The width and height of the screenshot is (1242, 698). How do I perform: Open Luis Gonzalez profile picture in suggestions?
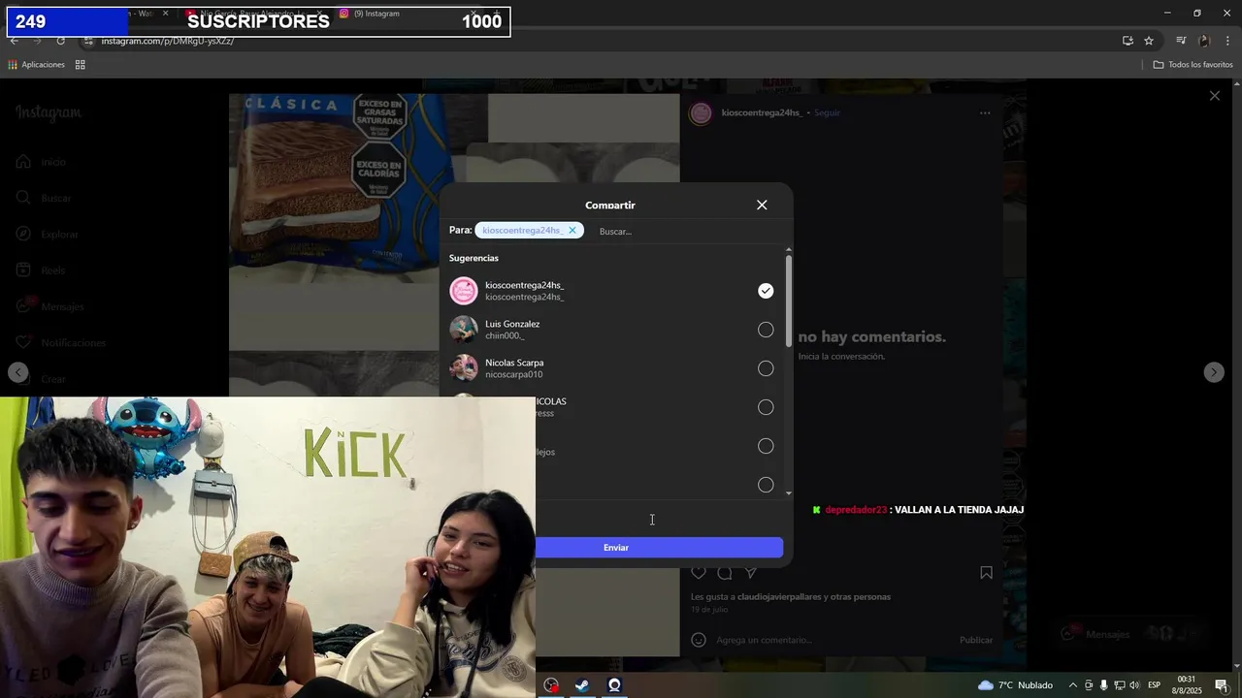pos(464,330)
